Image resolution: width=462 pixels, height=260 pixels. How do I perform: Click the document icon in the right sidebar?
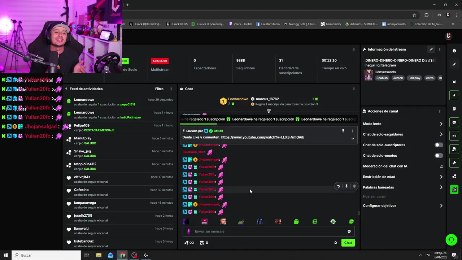tap(454, 109)
